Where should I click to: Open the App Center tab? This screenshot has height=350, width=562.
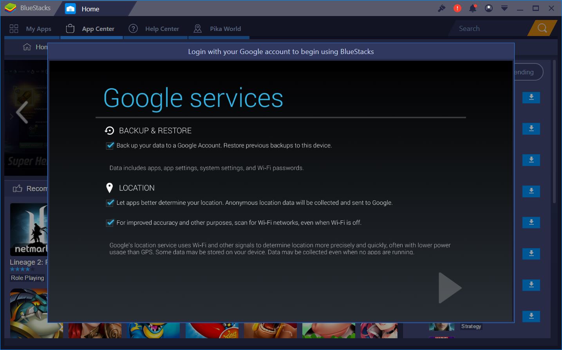coord(91,28)
